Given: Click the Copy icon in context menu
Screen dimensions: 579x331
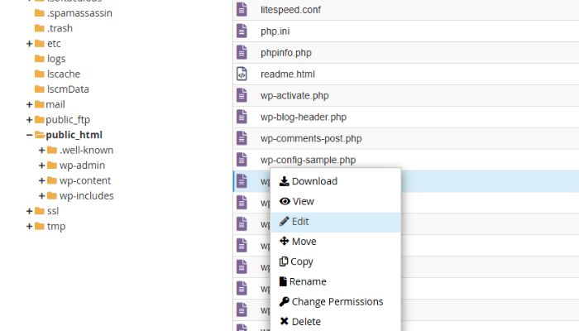Looking at the screenshot, I should click(x=285, y=261).
